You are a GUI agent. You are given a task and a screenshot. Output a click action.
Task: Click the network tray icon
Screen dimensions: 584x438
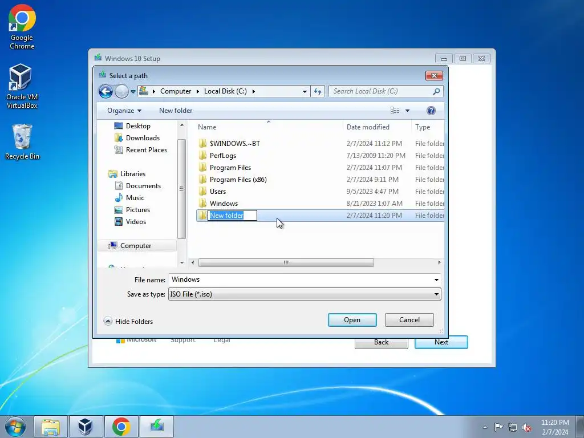pos(513,427)
